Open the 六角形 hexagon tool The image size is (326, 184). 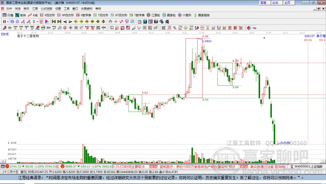pyautogui.click(x=185, y=15)
